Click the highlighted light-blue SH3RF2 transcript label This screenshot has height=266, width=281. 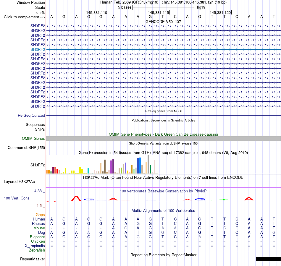(38, 49)
